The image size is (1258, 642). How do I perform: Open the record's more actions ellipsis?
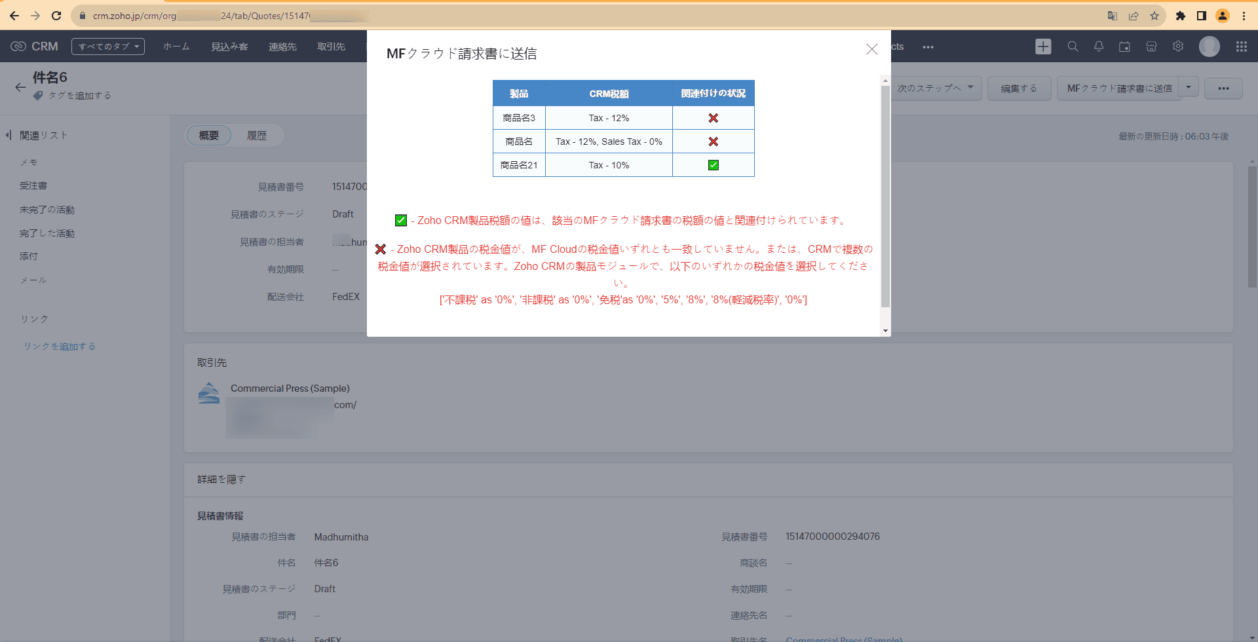[x=1223, y=88]
